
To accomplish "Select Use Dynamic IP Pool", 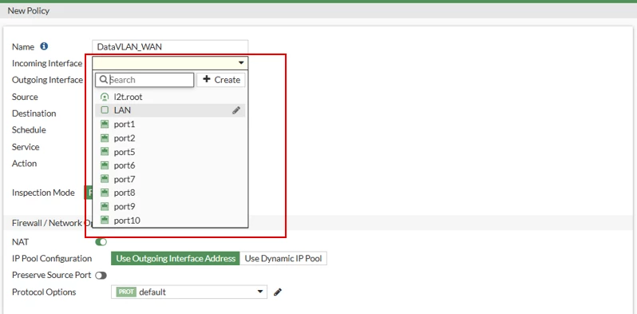I will point(283,258).
